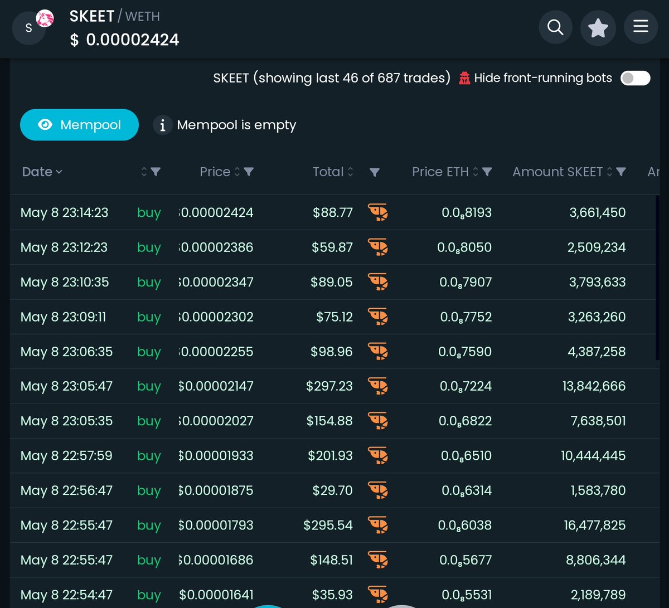Viewport: 669px width, 608px height.
Task: Click shrimp icon on 22:56:47 trade
Action: [378, 490]
